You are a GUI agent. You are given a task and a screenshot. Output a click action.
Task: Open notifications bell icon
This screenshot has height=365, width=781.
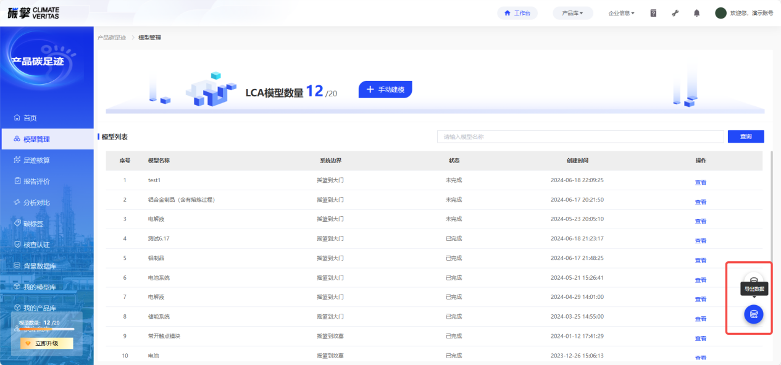[x=696, y=13]
